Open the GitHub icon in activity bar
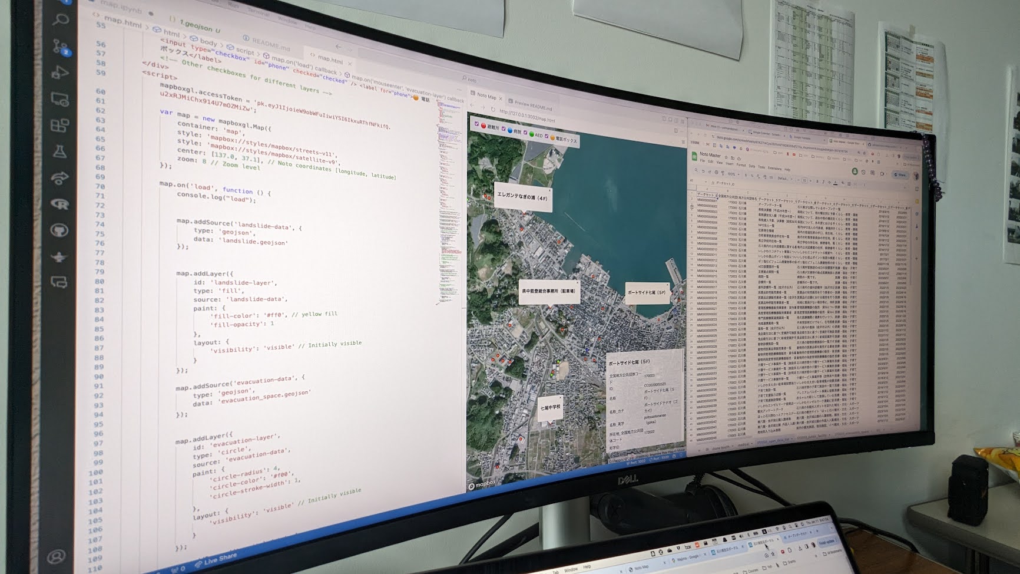Screen dimensions: 1020x574 (59, 230)
